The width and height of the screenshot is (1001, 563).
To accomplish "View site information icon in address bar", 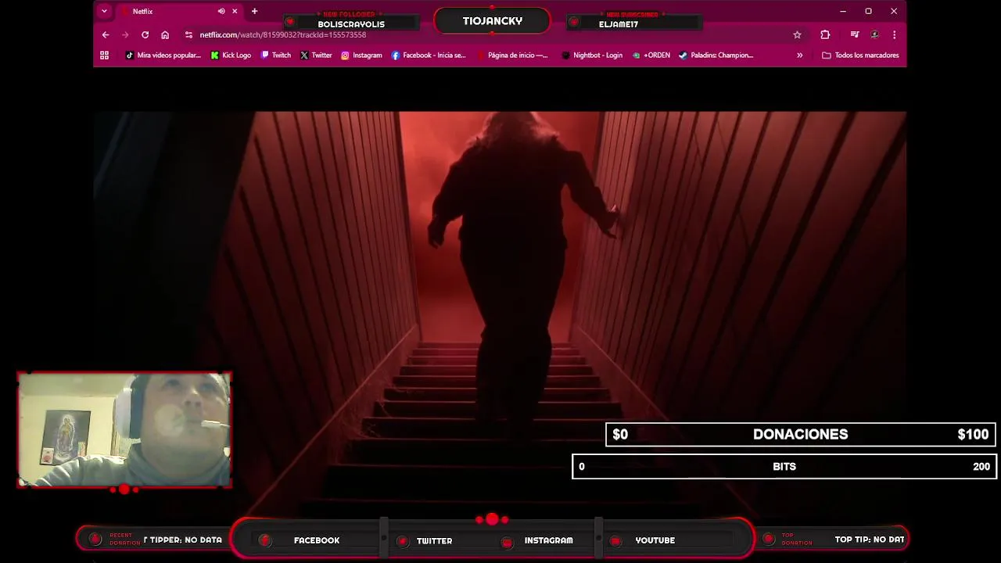I will 188,34.
